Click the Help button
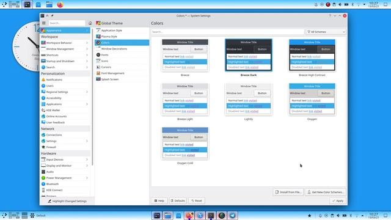Screen dimensions: 391x220 (159, 201)
